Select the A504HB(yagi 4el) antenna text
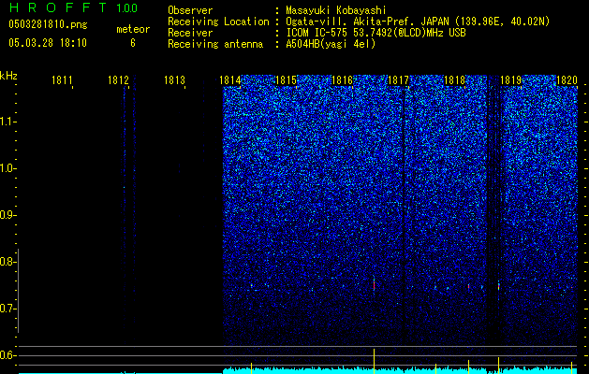This screenshot has width=589, height=374. click(331, 44)
